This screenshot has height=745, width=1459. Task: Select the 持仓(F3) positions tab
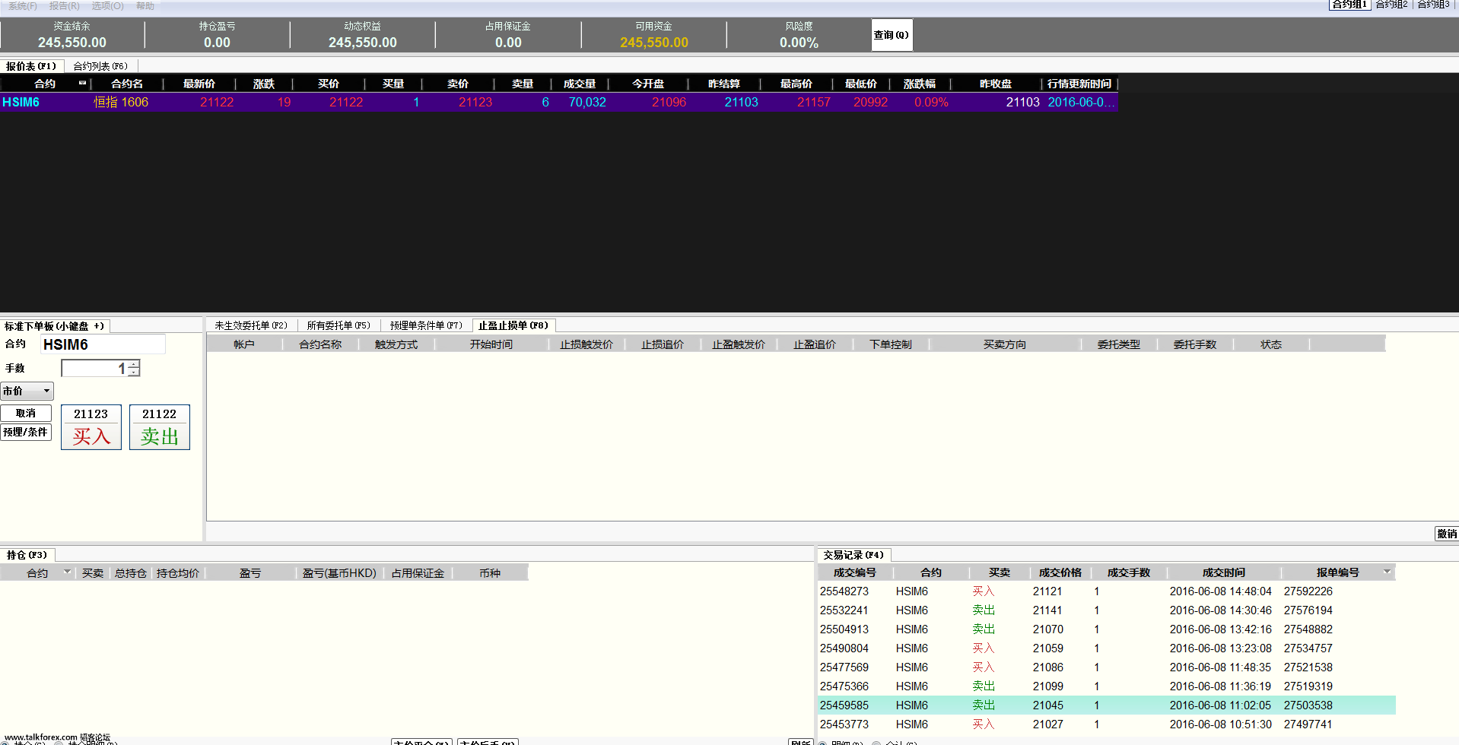[x=27, y=555]
